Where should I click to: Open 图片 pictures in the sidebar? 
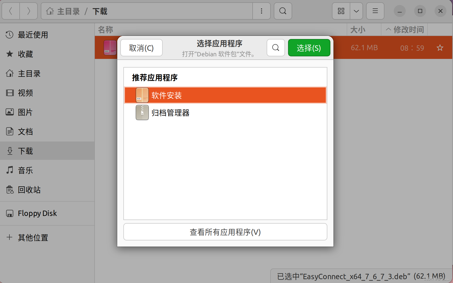tap(47, 112)
